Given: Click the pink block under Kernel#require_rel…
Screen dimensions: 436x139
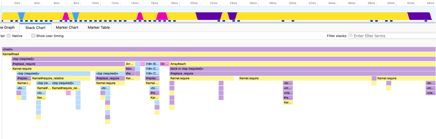Looking at the screenshot, I should point(68,93).
